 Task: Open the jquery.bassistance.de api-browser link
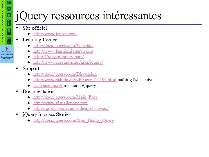71,108
